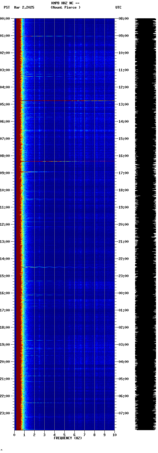Click the UTC '11:00' time label
This screenshot has width=158, height=453.
click(123, 70)
